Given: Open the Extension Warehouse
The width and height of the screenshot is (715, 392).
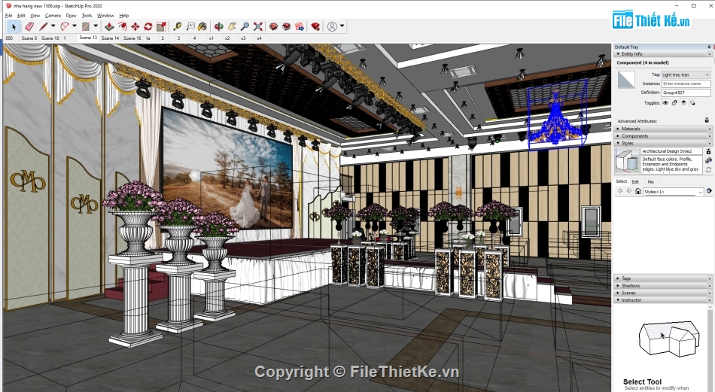Looking at the screenshot, I should point(286,27).
